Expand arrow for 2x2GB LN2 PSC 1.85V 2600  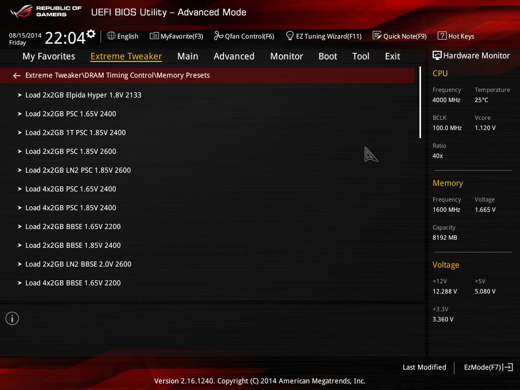(20, 170)
